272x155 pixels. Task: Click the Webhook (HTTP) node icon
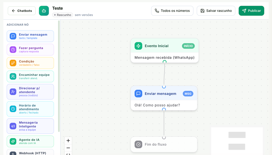tap(13, 153)
